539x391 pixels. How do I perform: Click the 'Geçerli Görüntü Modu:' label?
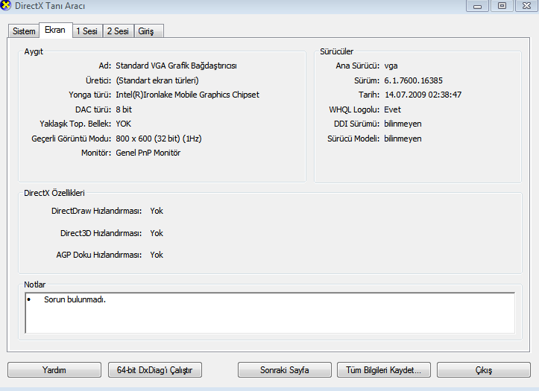coord(71,139)
